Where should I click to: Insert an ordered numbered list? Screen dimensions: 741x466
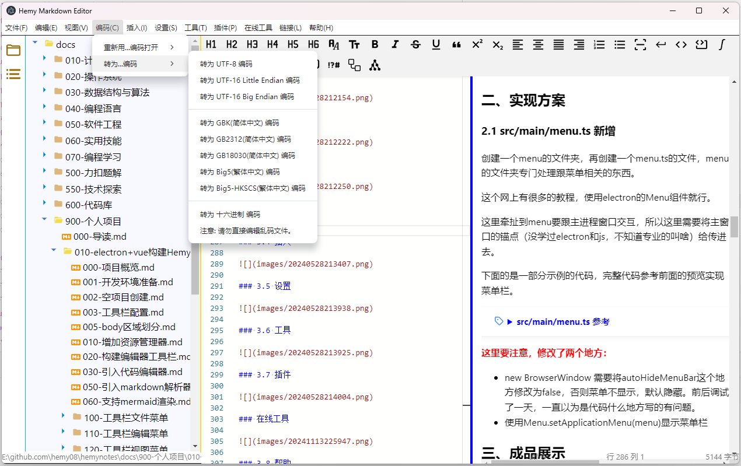[599, 45]
